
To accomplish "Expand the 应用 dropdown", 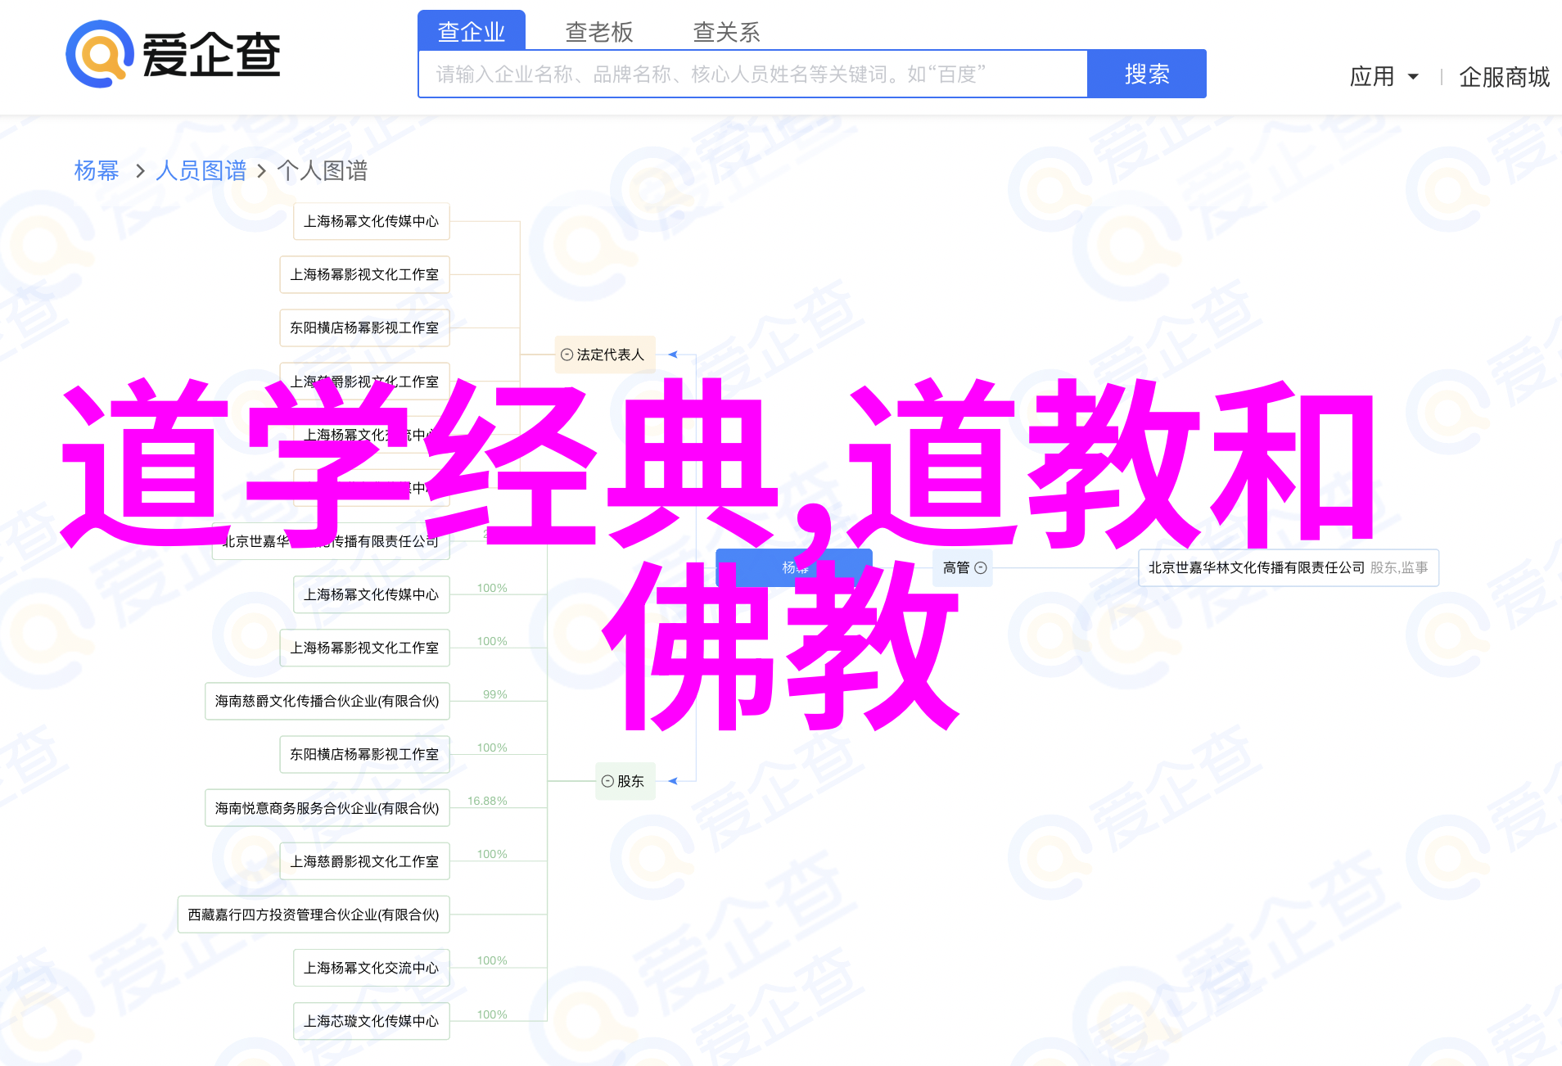I will pos(1384,77).
